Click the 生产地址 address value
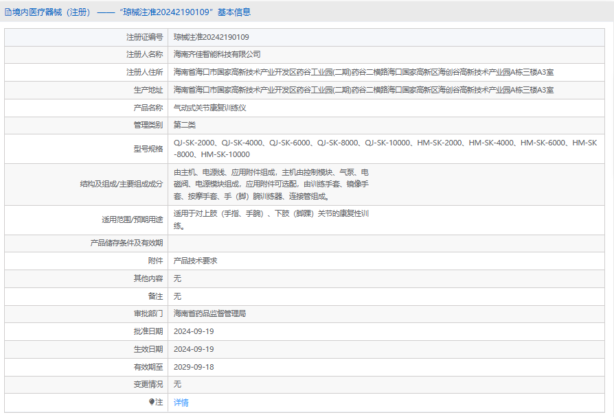The height and width of the screenshot is (417, 614). pos(363,90)
